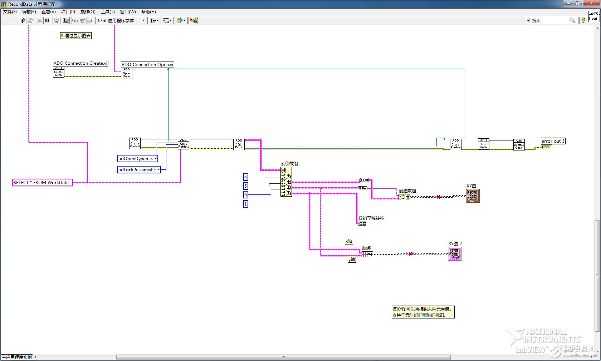Click the 搜索 search input field
The image size is (601, 361).
(549, 20)
